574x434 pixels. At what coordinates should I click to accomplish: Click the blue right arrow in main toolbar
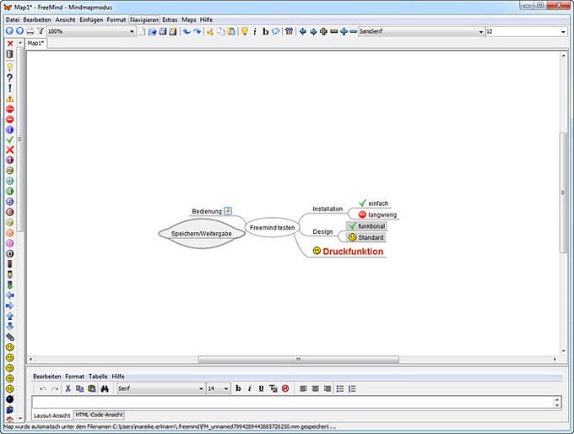313,31
